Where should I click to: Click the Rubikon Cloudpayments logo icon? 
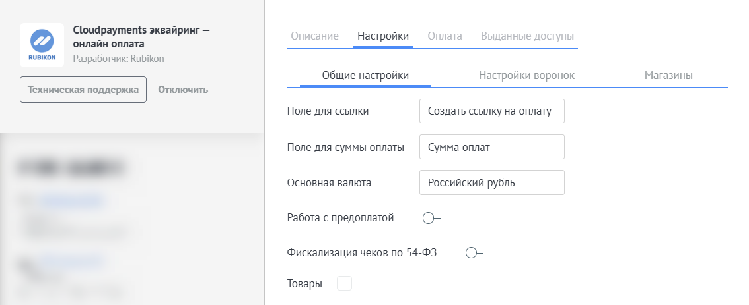42,45
